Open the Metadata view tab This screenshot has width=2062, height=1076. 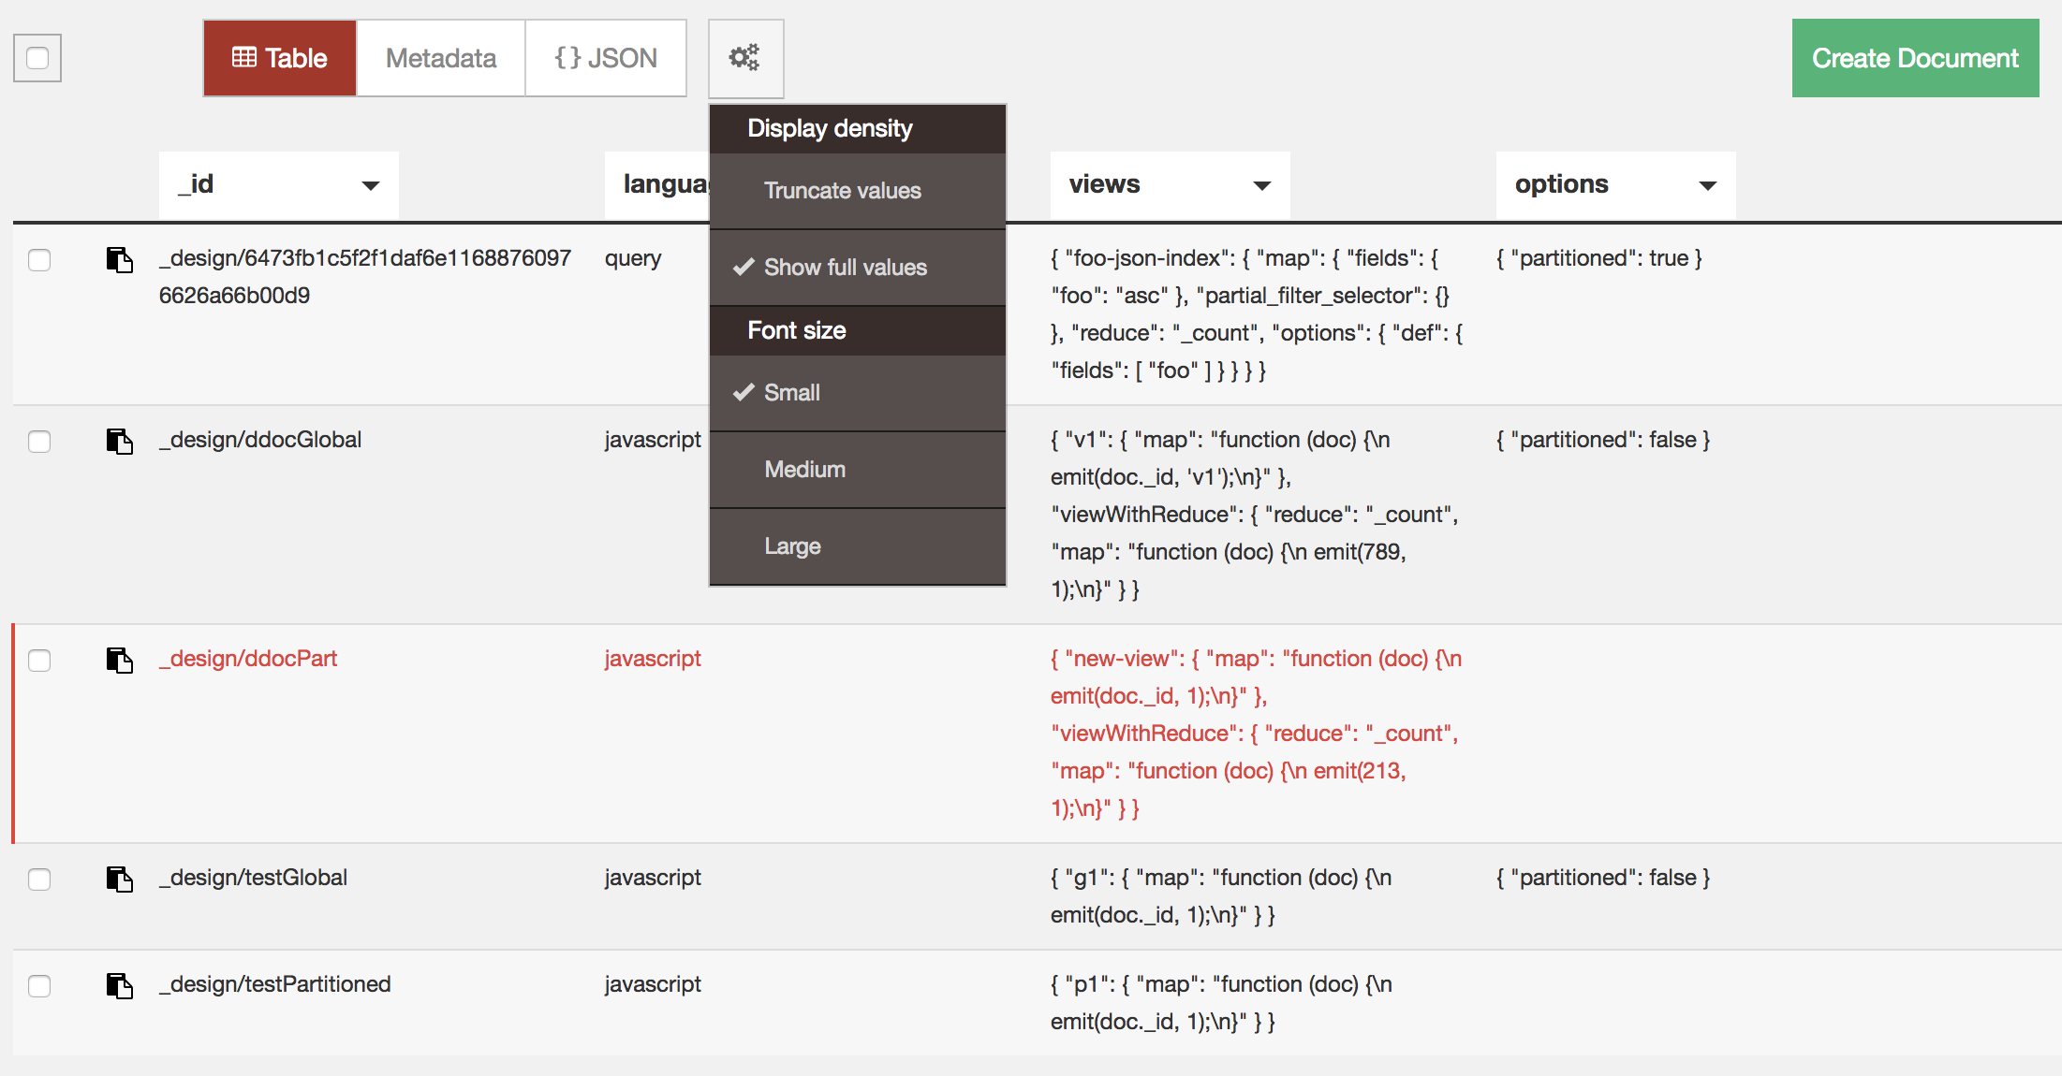[440, 58]
